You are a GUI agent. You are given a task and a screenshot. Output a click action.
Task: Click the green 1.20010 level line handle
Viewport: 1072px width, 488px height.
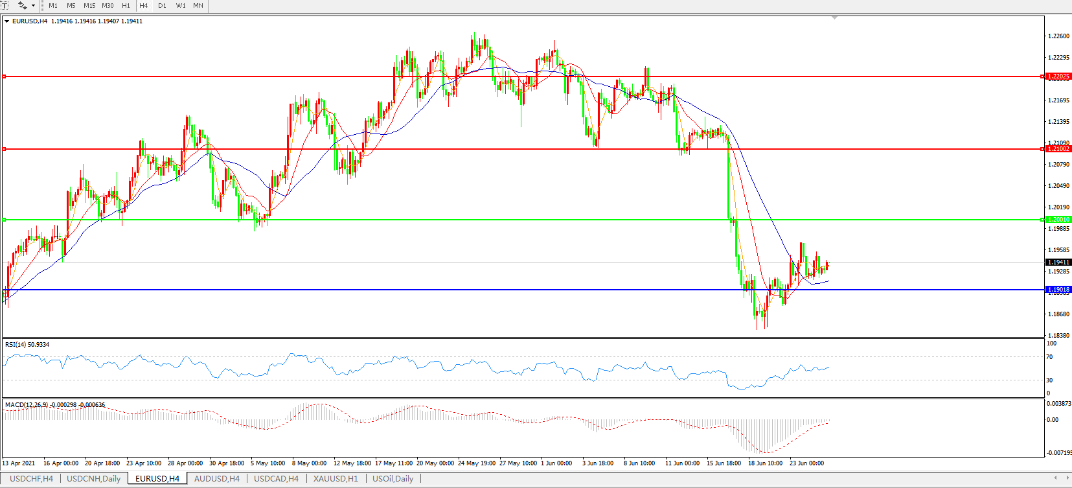(5, 220)
